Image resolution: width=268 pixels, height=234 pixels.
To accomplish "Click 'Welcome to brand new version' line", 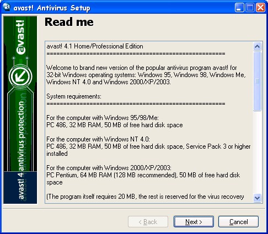I will coord(142,68).
